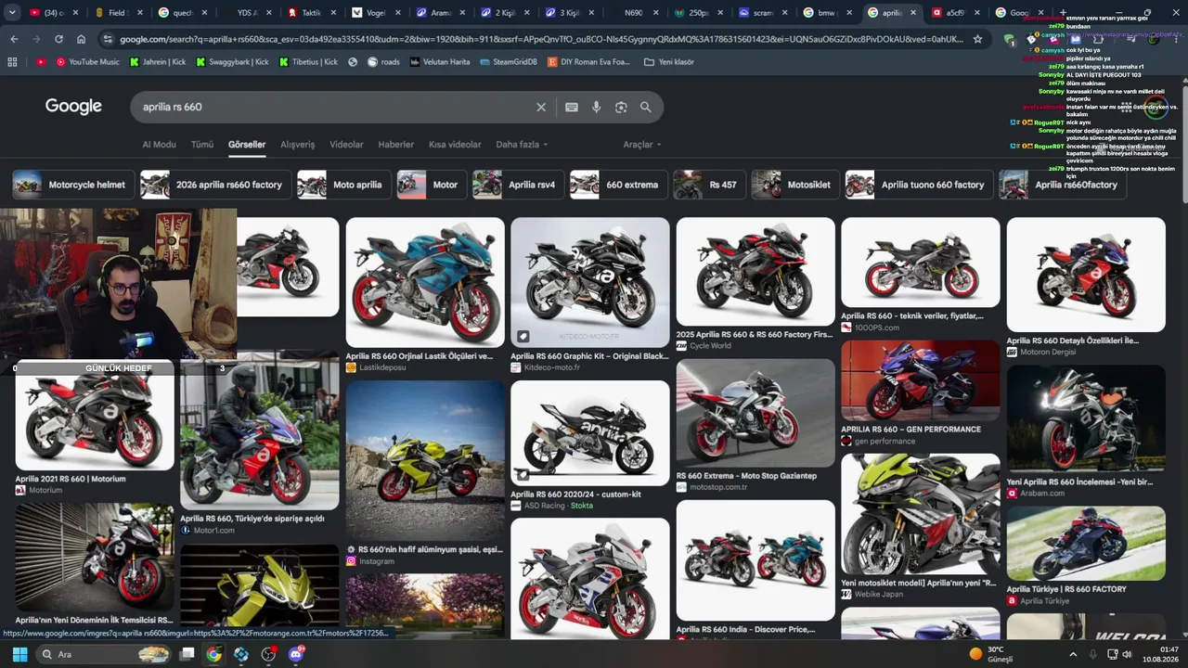
Task: Filter by 660 extrema chip
Action: pyautogui.click(x=618, y=185)
